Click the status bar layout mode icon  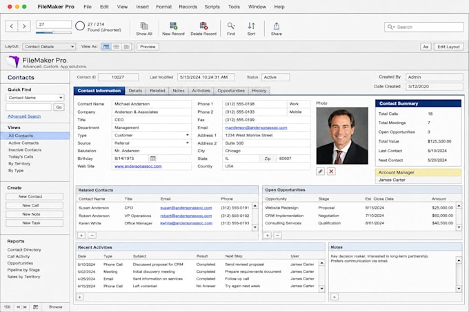tap(36, 307)
